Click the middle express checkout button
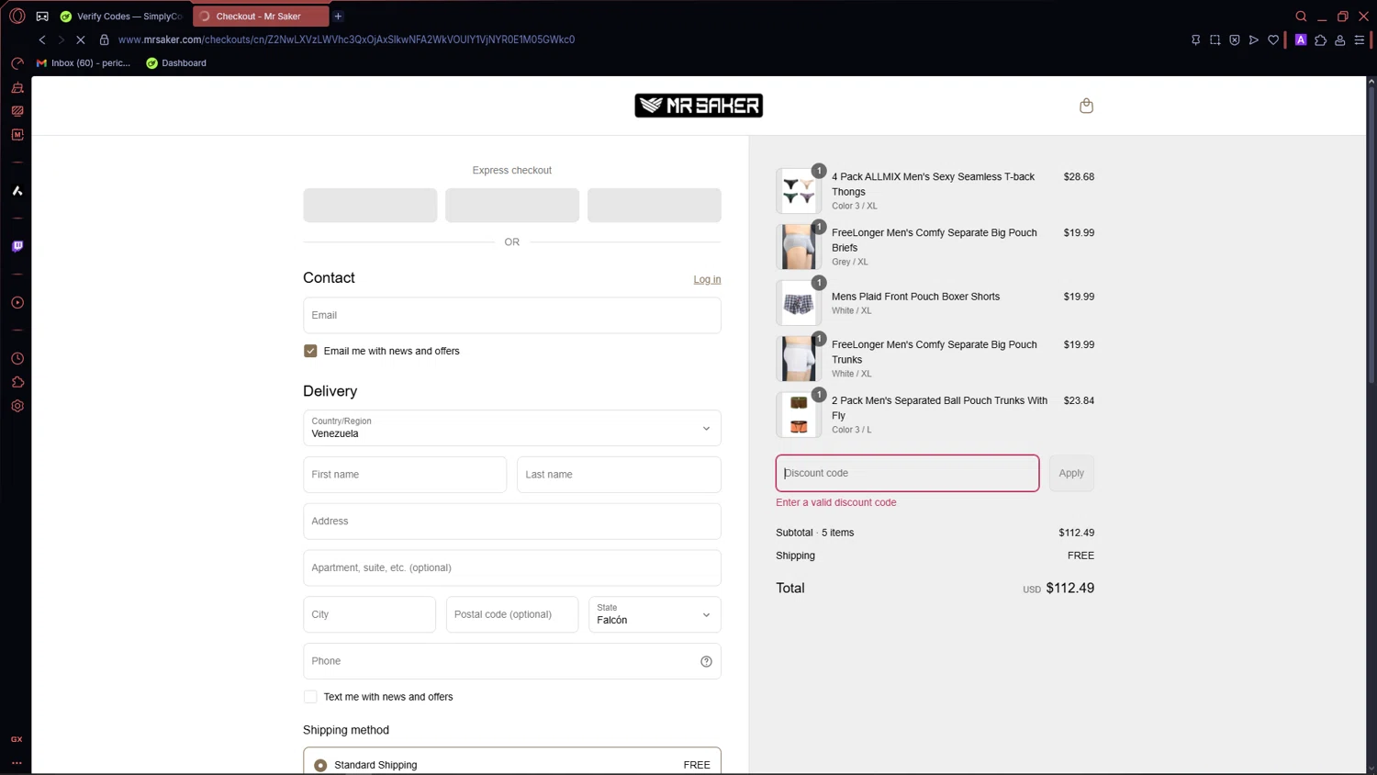1377x775 pixels. (512, 205)
